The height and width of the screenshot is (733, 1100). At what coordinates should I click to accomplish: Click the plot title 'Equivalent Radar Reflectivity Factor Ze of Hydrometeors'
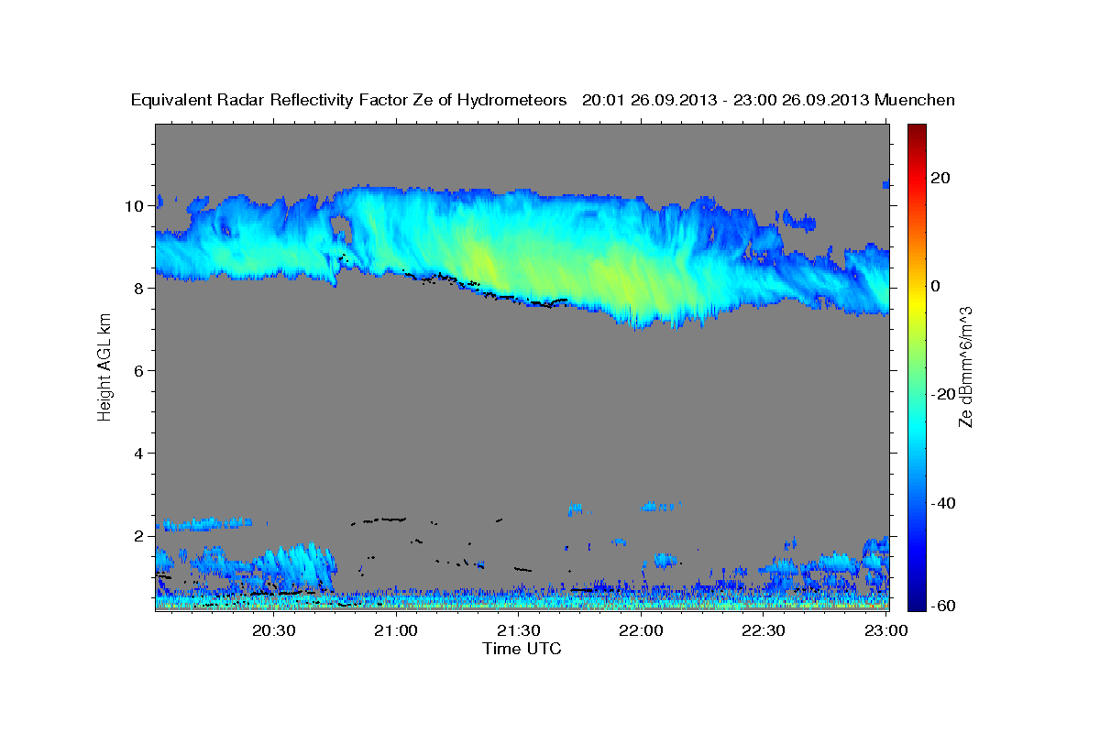pyautogui.click(x=349, y=101)
